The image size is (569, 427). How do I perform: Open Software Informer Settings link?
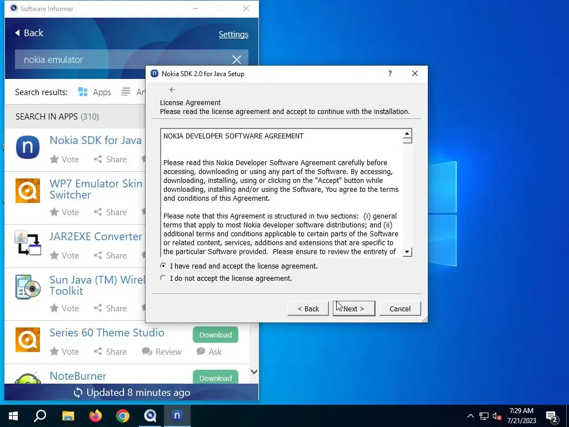coord(233,34)
